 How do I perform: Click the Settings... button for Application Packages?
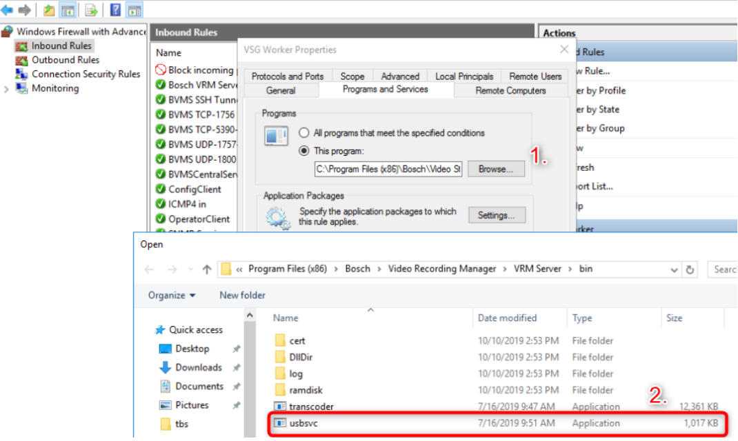click(x=496, y=216)
